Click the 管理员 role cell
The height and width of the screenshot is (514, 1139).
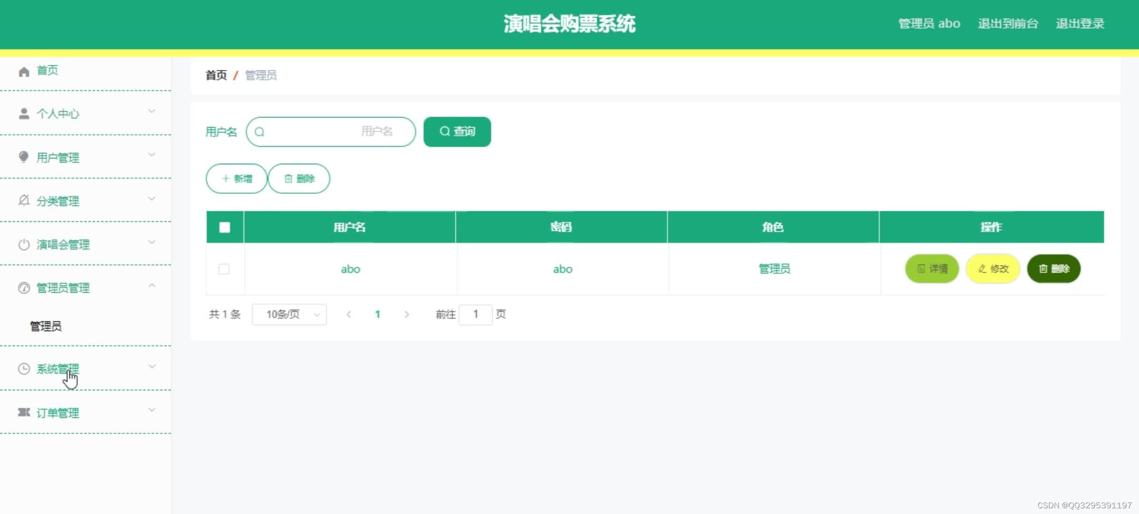774,269
